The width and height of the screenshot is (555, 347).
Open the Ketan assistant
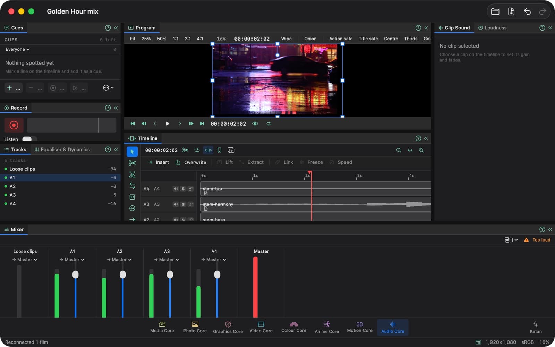(x=536, y=327)
